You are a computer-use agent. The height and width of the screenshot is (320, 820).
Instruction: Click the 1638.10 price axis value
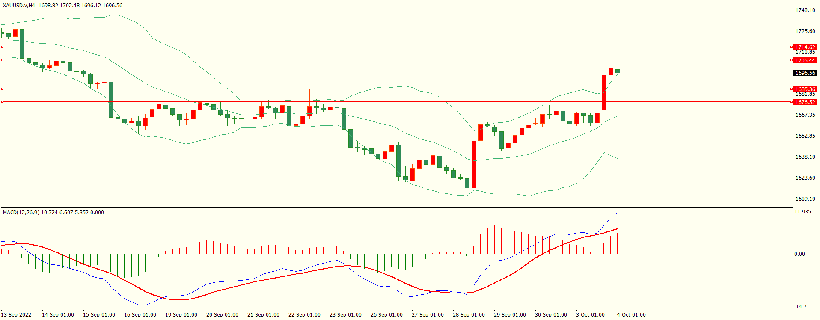(x=805, y=157)
